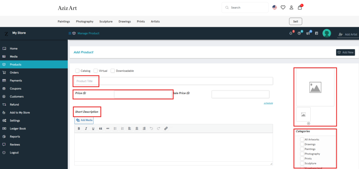Click the notification bell icon

point(291,33)
